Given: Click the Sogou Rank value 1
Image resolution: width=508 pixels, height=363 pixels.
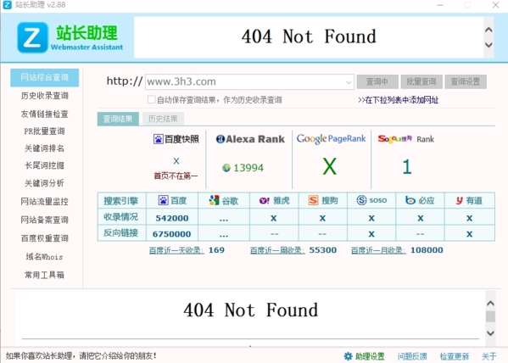Looking at the screenshot, I should click(407, 166).
